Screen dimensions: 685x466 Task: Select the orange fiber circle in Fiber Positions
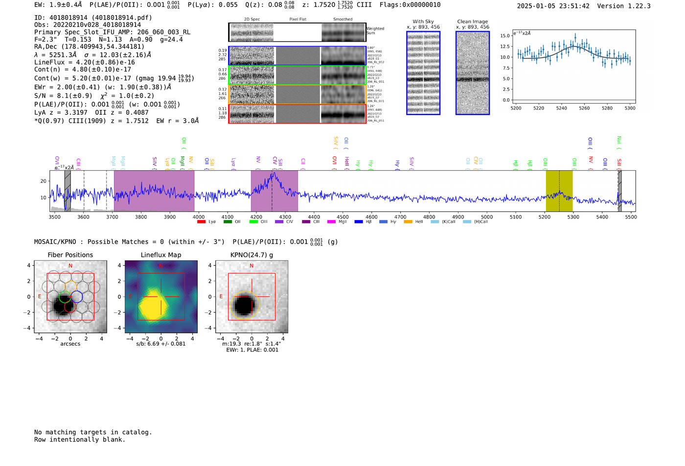click(x=70, y=286)
